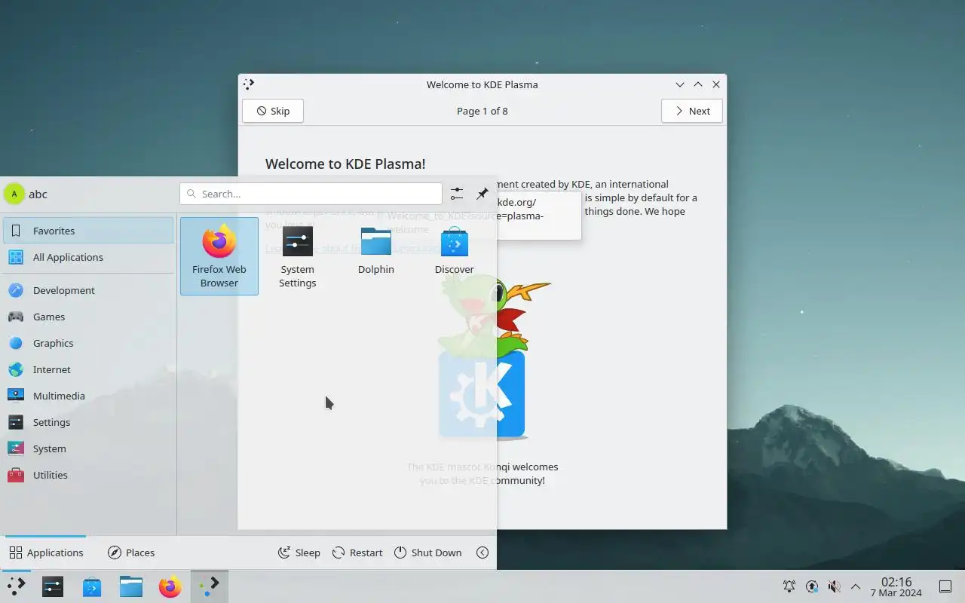Screen dimensions: 965x603
Task: Click the abc user avatar
Action: point(14,194)
